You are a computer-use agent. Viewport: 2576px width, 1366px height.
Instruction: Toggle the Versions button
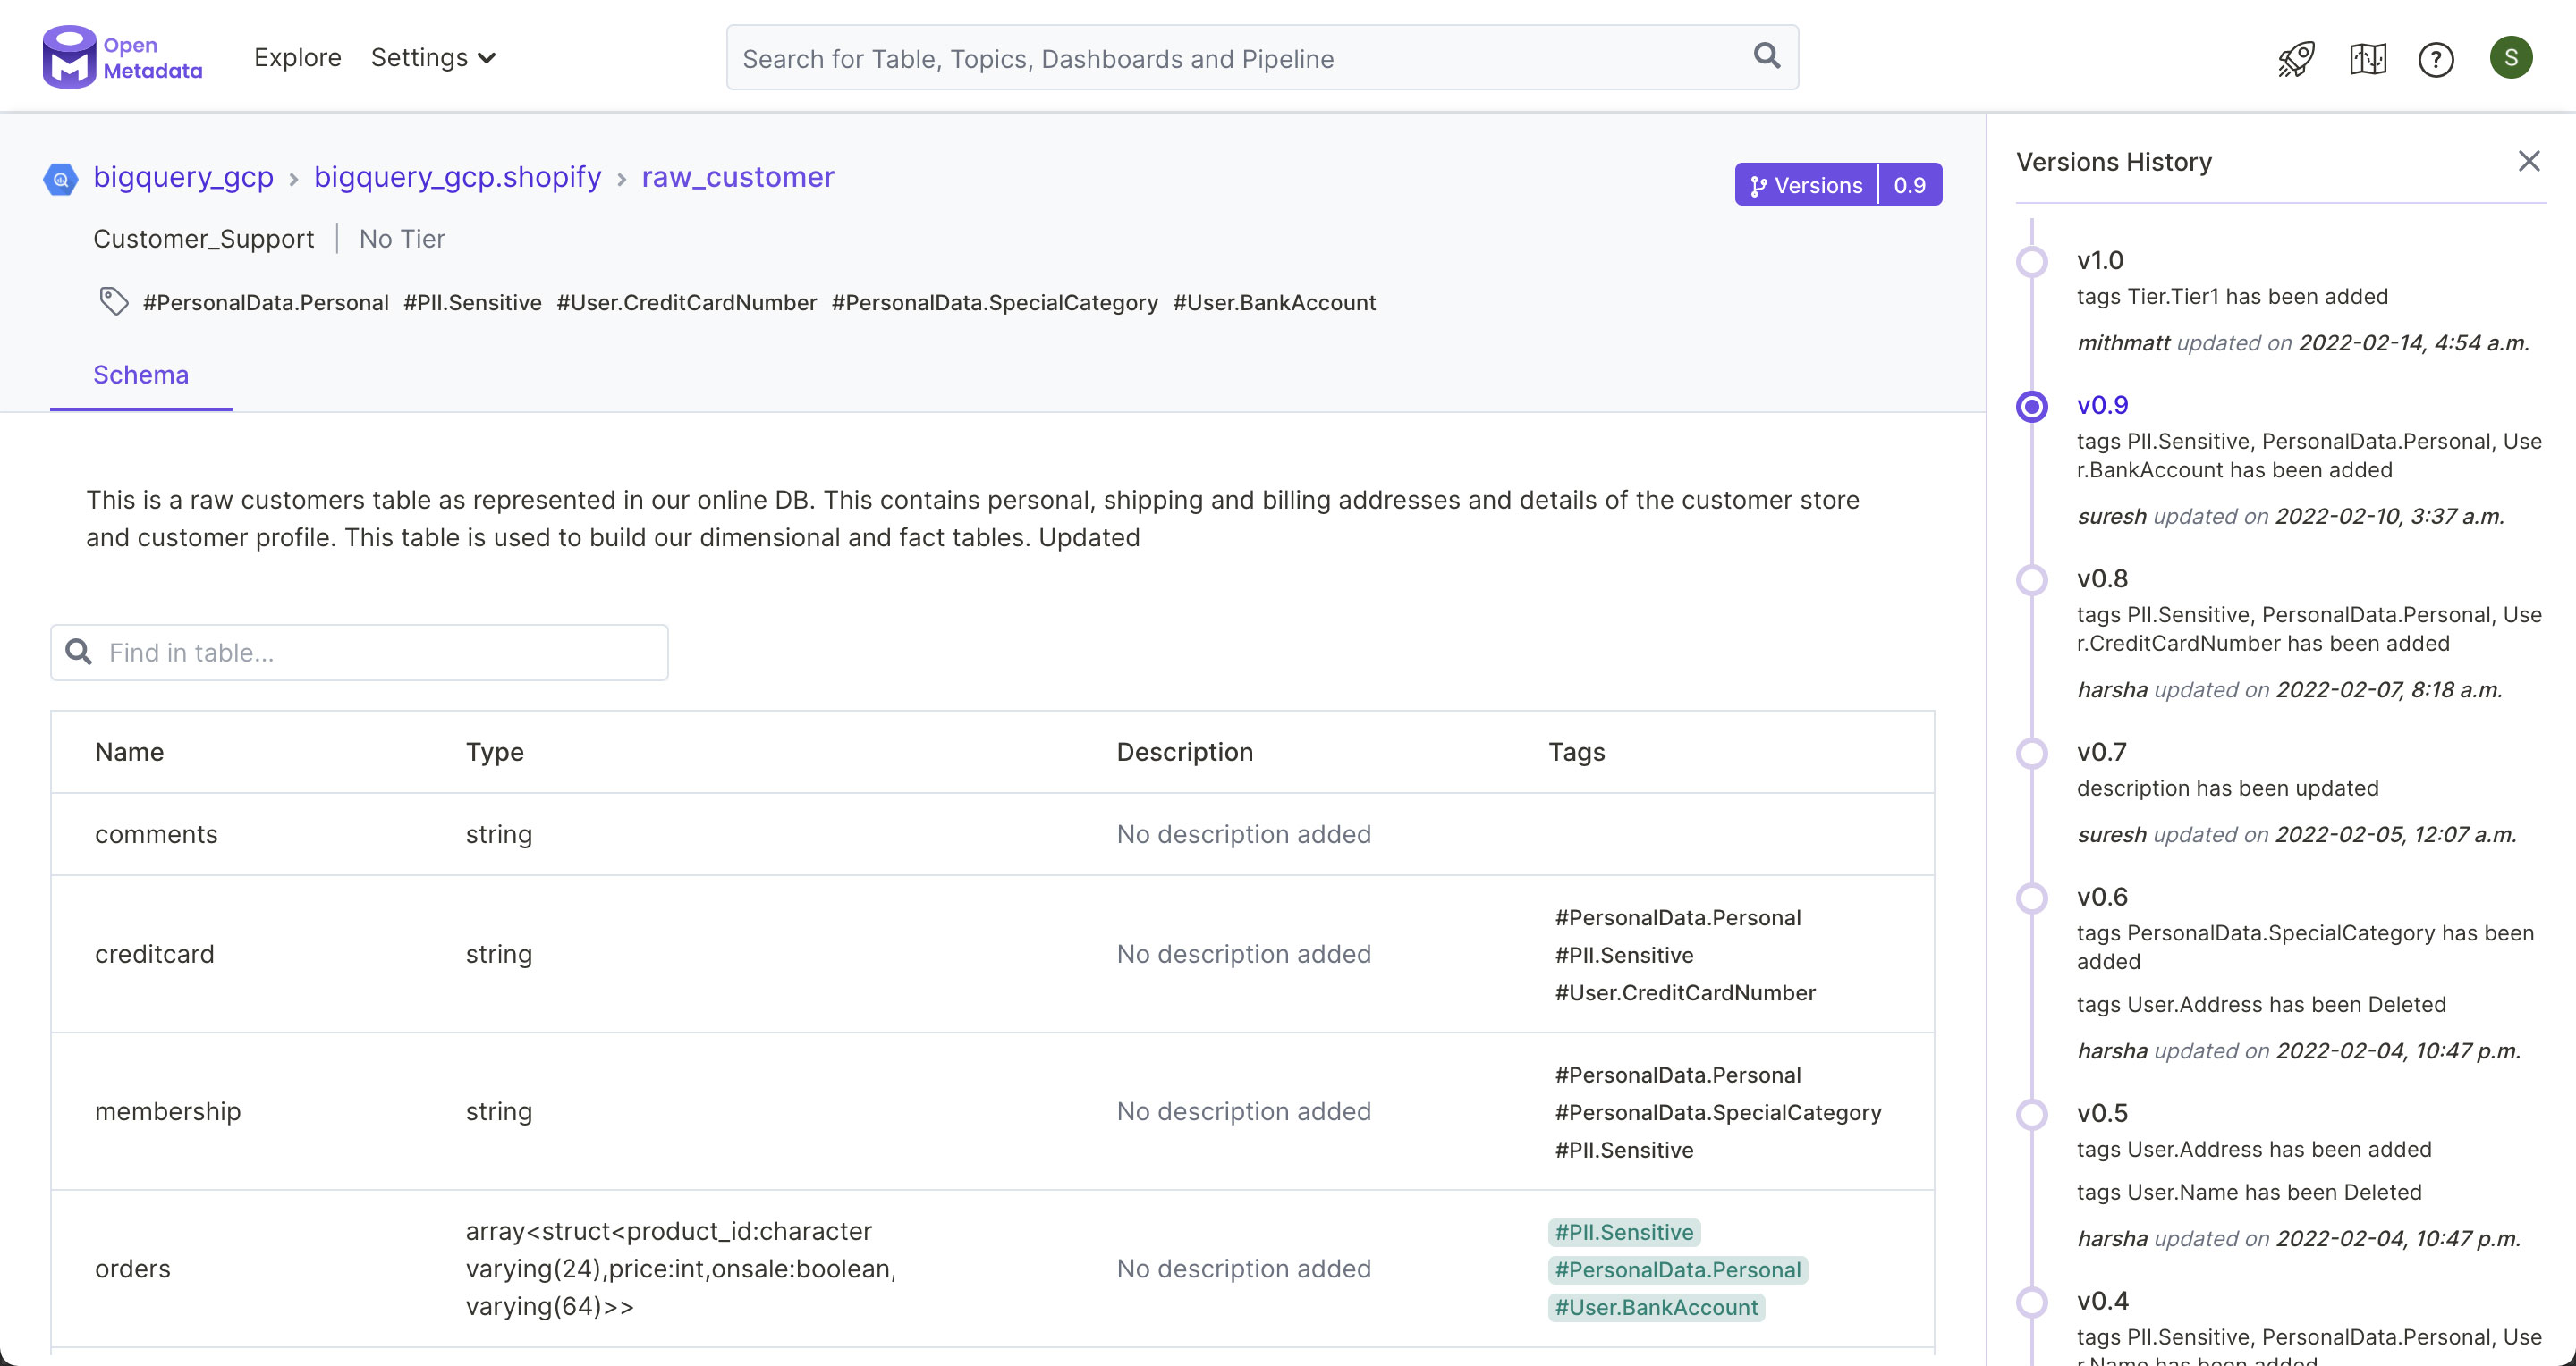1806,185
